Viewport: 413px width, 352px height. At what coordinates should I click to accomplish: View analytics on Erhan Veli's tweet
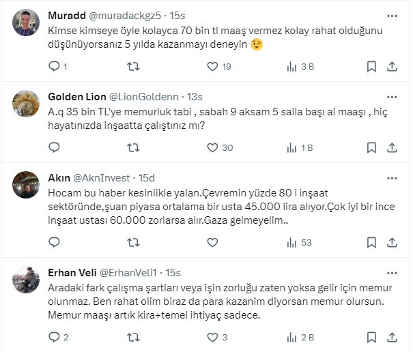coord(292,337)
